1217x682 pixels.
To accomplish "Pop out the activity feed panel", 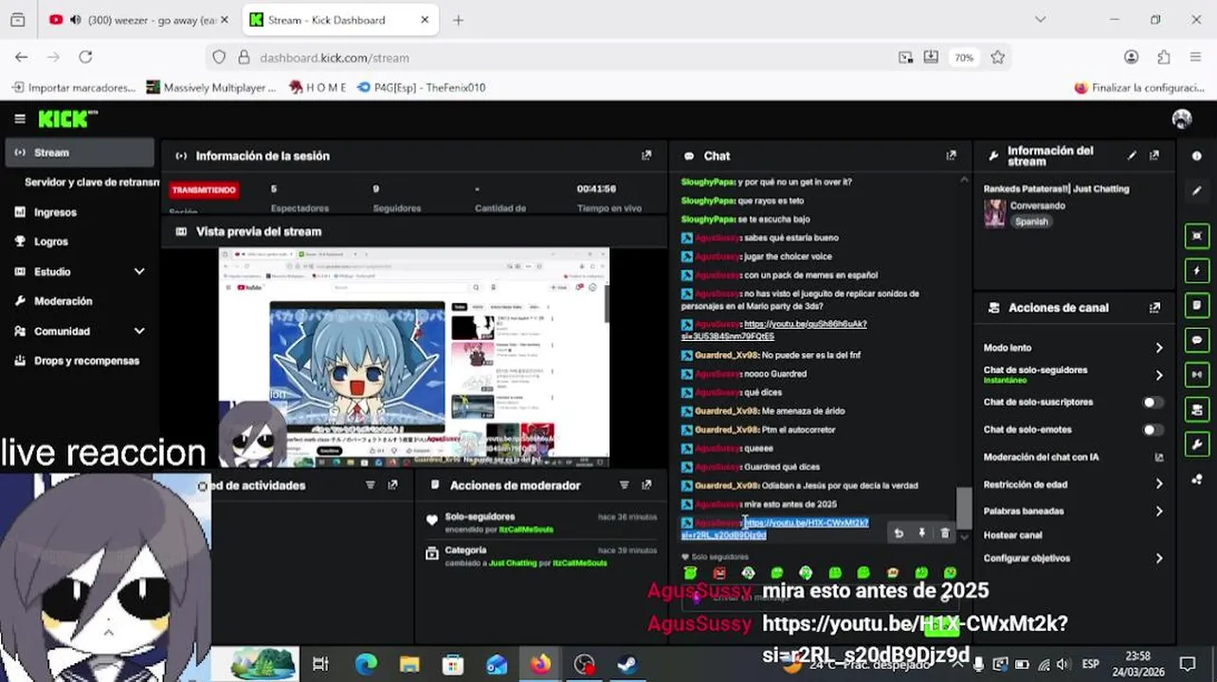I will (392, 485).
